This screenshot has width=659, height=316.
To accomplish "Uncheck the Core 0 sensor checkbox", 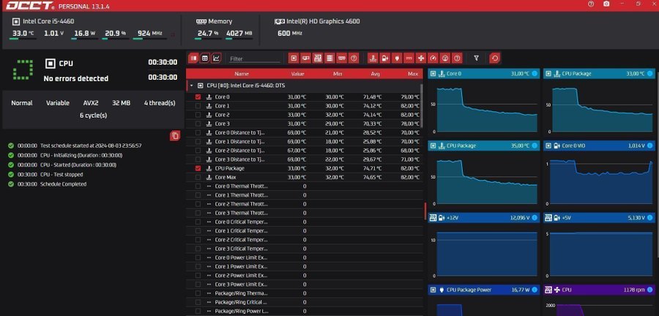I will (198, 97).
